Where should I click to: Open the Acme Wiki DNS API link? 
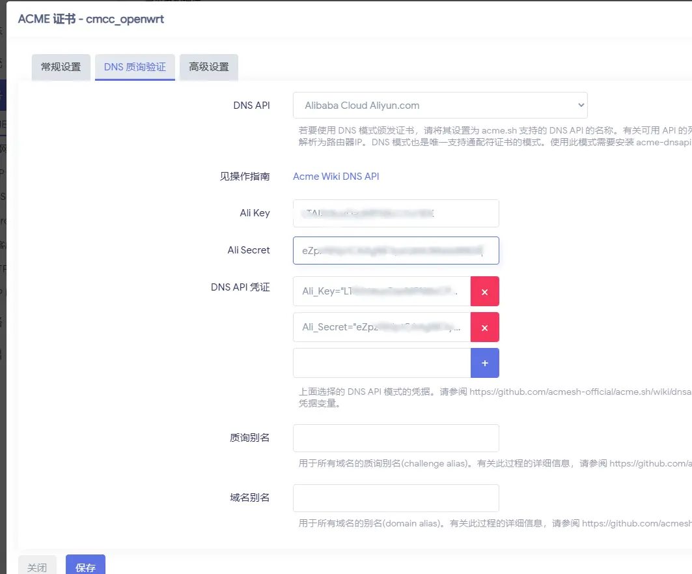[336, 177]
